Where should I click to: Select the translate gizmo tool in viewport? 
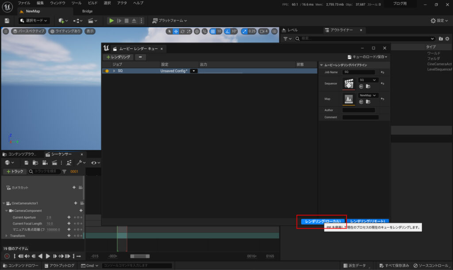(x=176, y=31)
